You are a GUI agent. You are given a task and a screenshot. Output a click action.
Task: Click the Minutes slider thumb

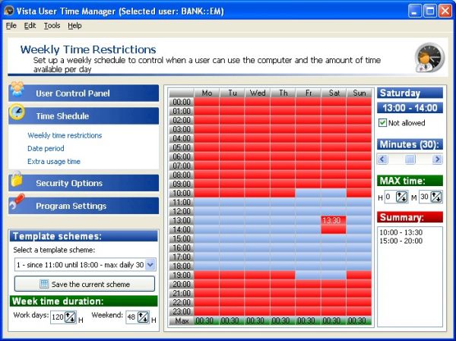click(410, 159)
